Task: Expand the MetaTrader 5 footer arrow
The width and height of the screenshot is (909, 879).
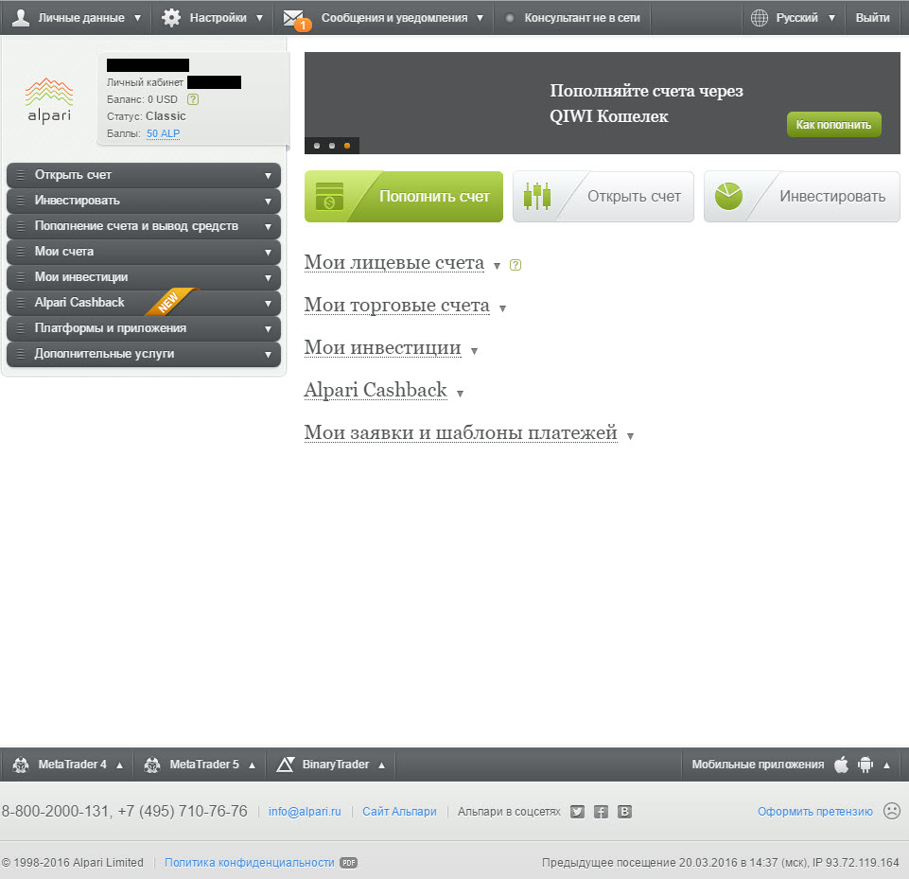Action: pos(252,765)
